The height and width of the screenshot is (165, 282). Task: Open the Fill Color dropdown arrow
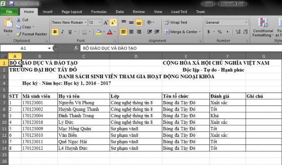pos(104,32)
